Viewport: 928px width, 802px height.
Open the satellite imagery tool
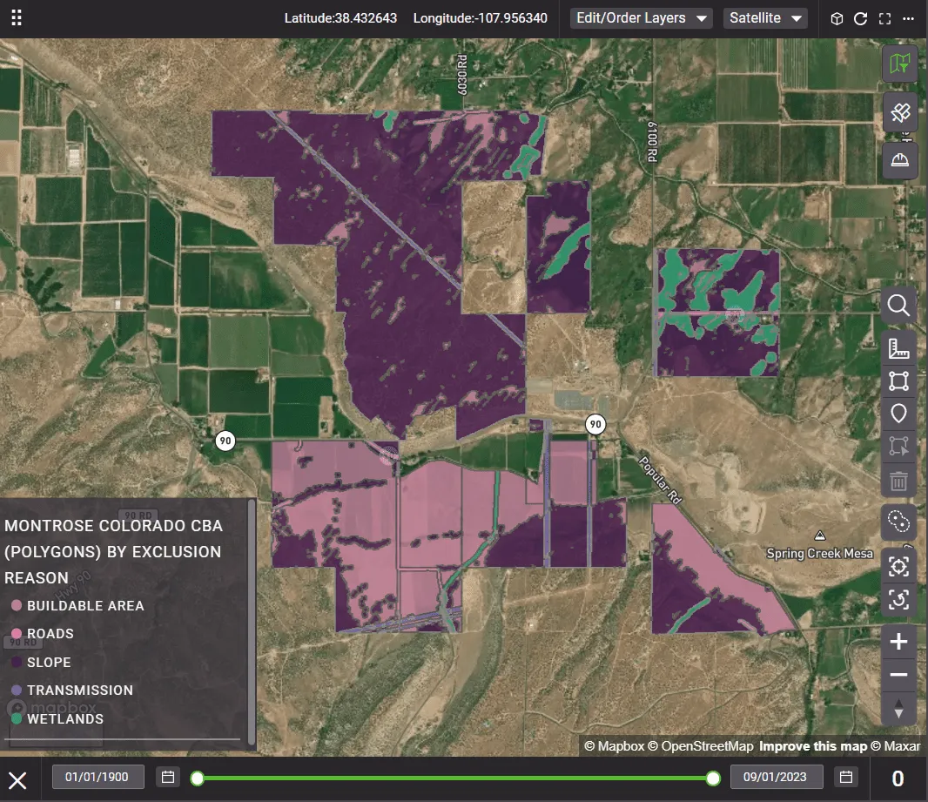(x=899, y=111)
